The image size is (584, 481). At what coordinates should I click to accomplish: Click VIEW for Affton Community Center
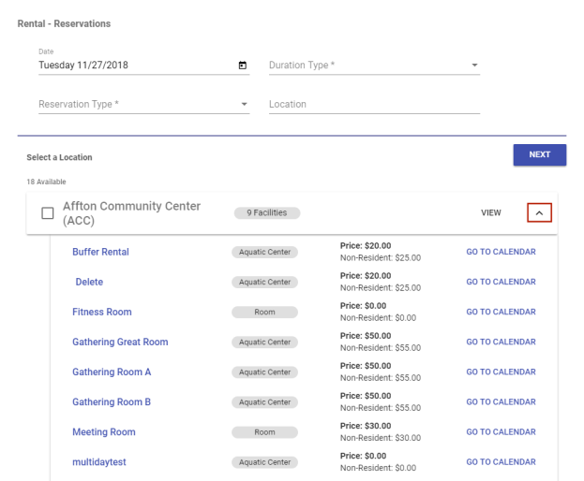(490, 213)
